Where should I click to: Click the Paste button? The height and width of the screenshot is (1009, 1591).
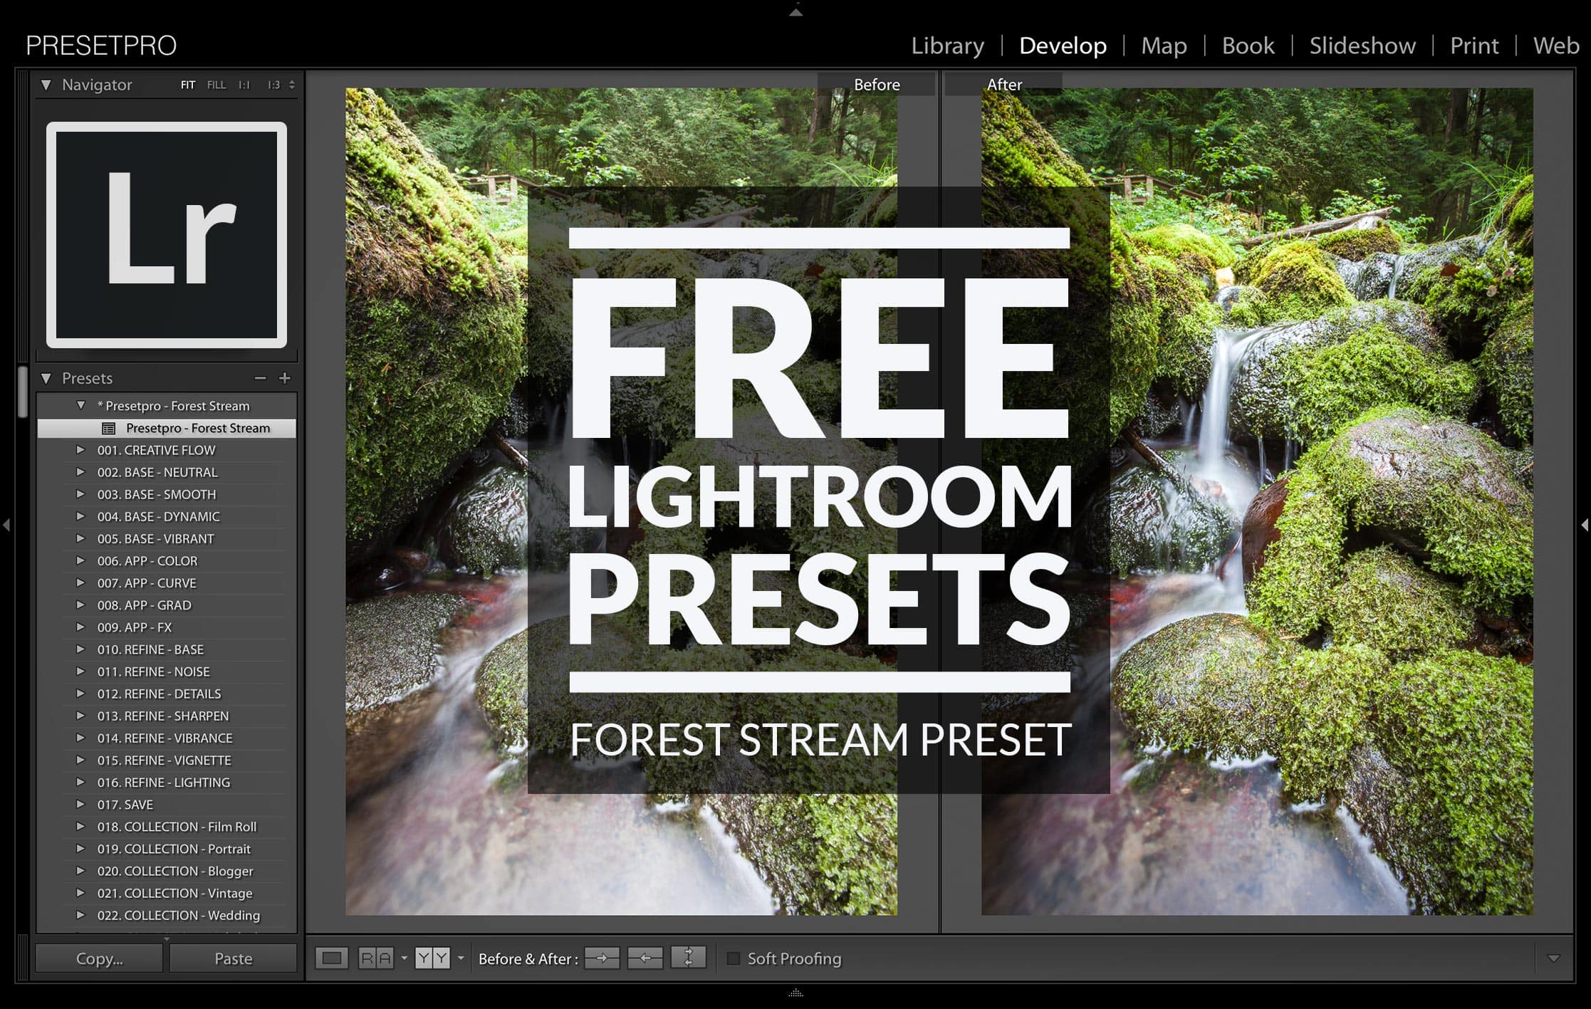click(233, 958)
